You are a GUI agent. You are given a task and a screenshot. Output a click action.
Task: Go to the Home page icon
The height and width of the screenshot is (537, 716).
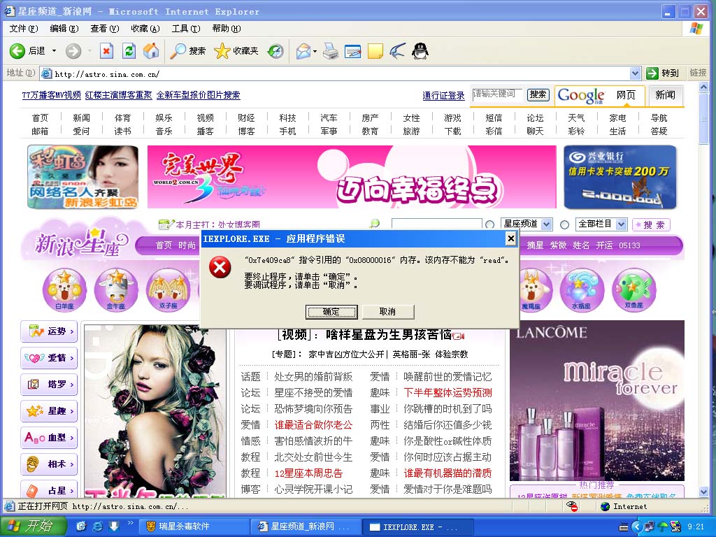click(150, 51)
